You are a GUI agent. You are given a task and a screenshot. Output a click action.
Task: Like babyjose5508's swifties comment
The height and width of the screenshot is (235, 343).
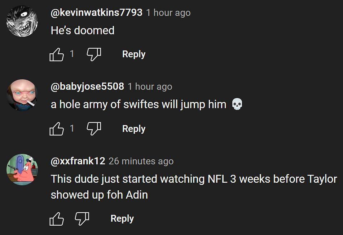pos(56,129)
